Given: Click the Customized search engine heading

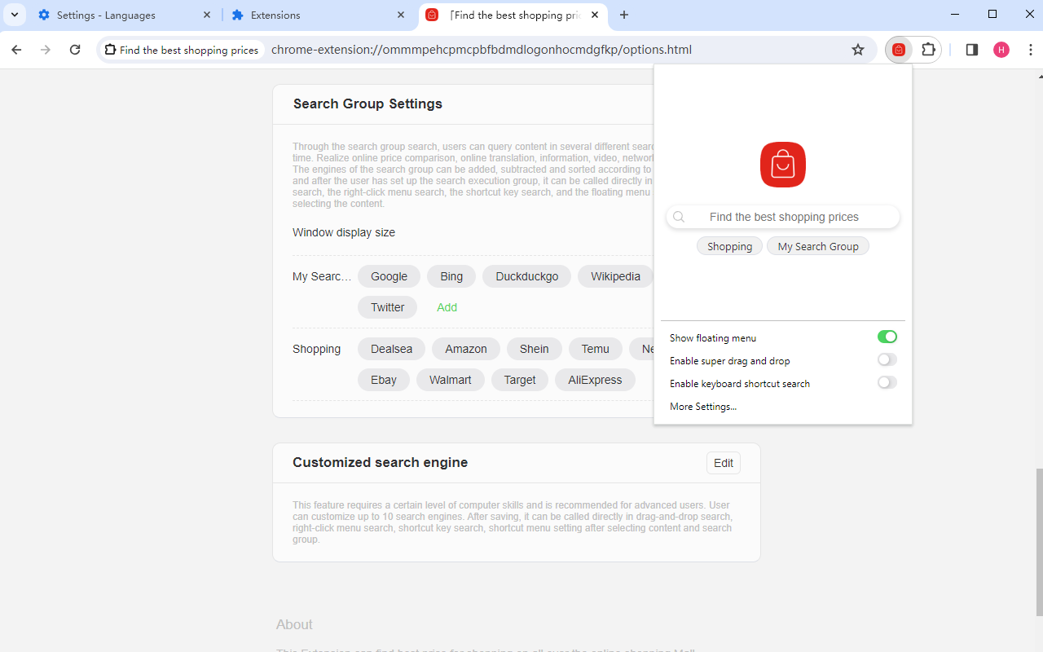Looking at the screenshot, I should point(381,462).
